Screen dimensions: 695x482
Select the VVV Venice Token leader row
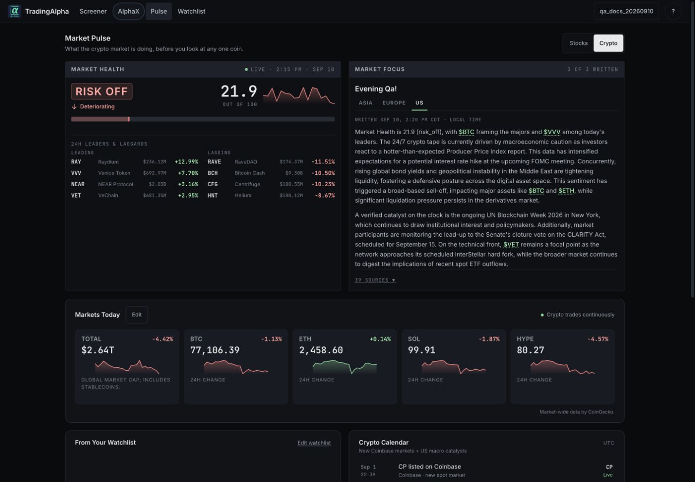tap(135, 173)
